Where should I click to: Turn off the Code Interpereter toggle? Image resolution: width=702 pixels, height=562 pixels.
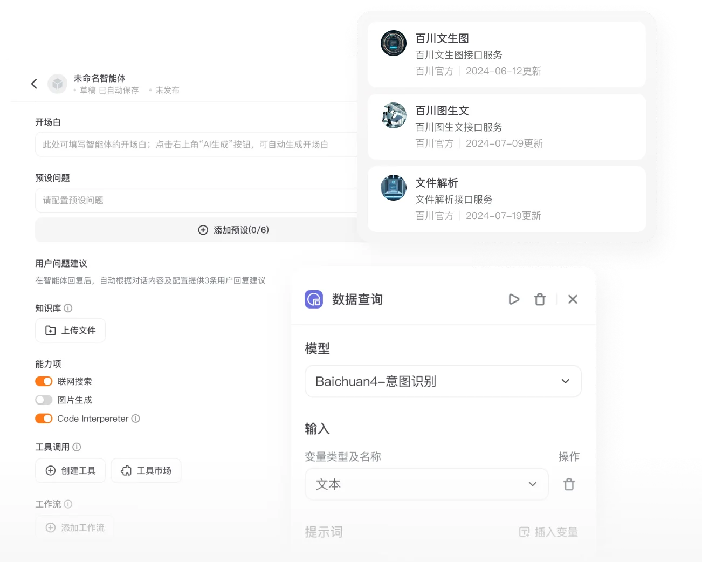[44, 418]
